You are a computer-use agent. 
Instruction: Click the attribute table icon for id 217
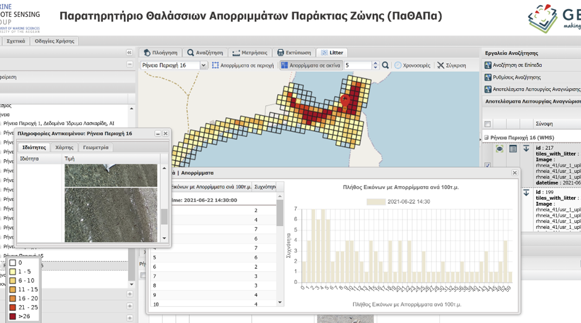pyautogui.click(x=513, y=149)
